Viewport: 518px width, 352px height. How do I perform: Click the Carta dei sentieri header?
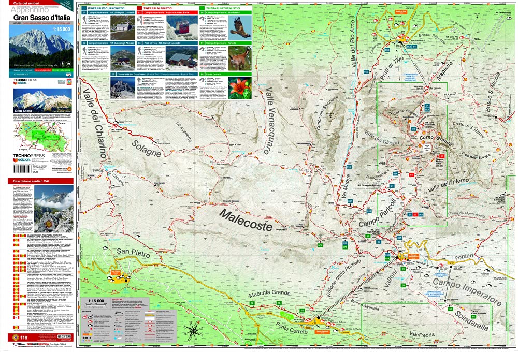26,3
